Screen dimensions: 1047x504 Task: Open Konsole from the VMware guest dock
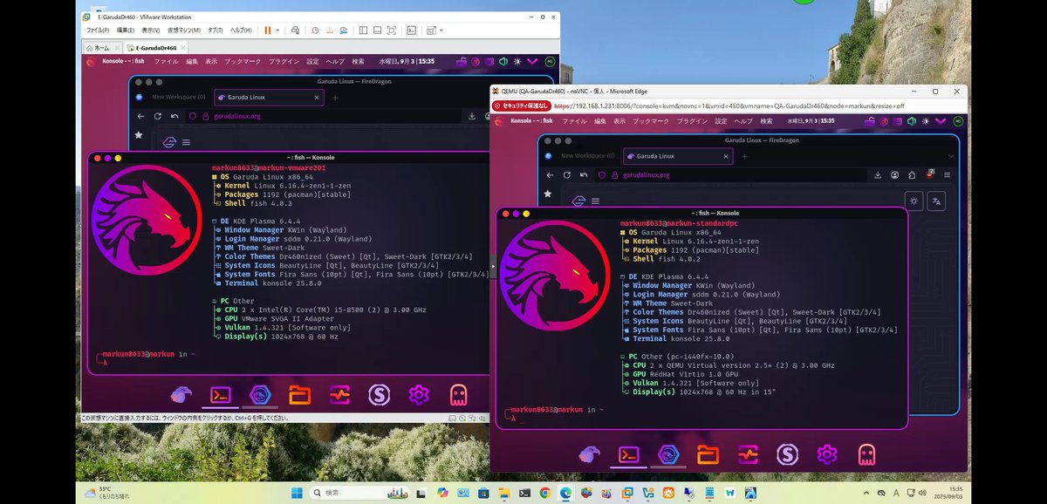pyautogui.click(x=220, y=396)
